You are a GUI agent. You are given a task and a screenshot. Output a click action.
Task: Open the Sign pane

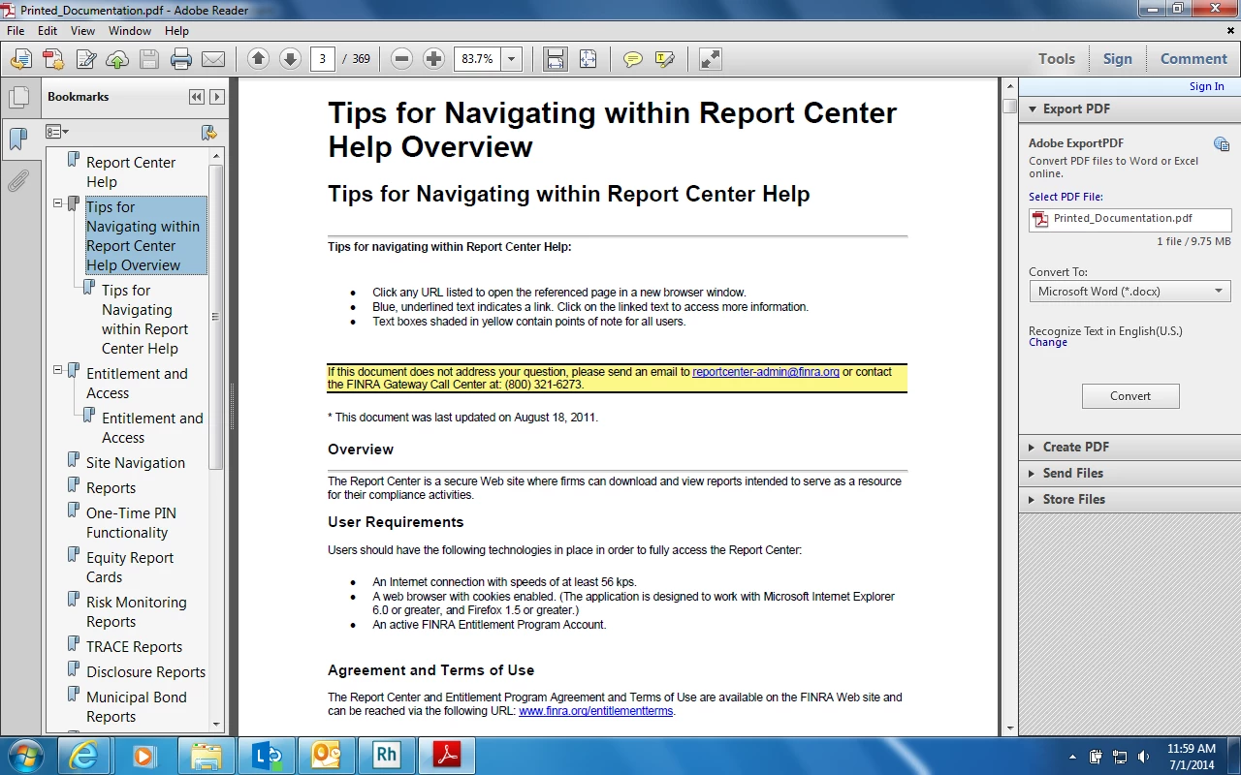click(1118, 59)
